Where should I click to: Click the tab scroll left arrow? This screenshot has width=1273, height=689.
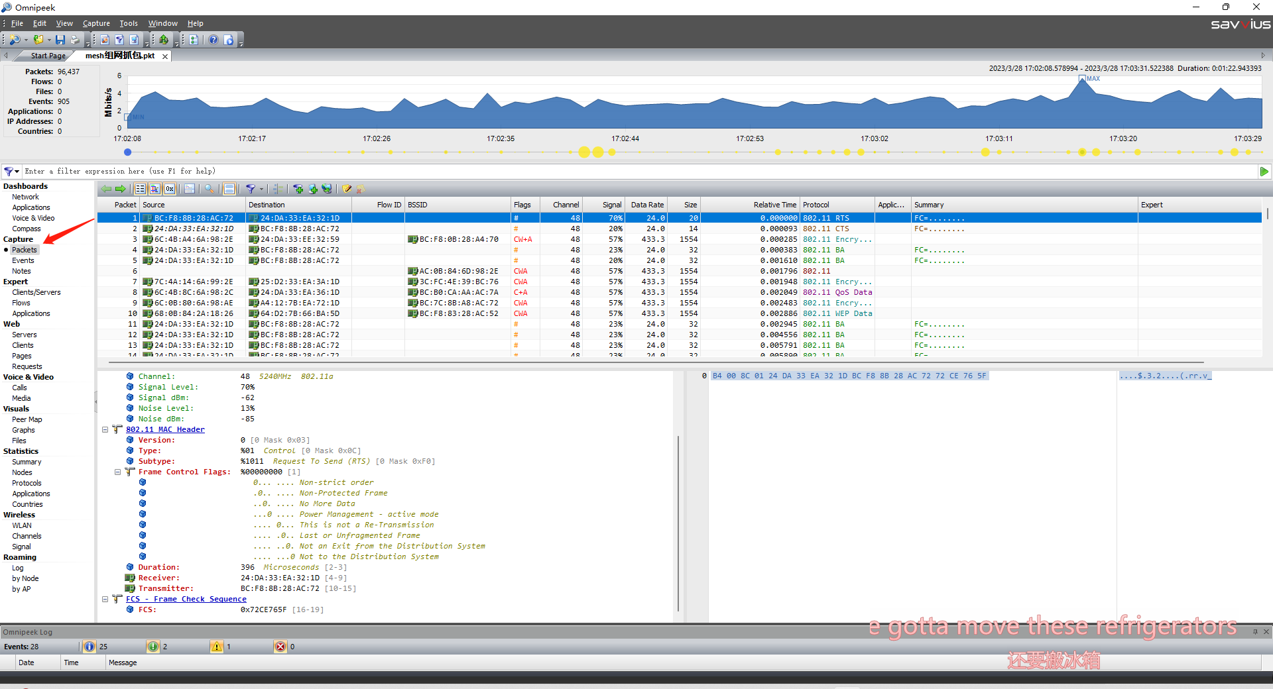6,56
